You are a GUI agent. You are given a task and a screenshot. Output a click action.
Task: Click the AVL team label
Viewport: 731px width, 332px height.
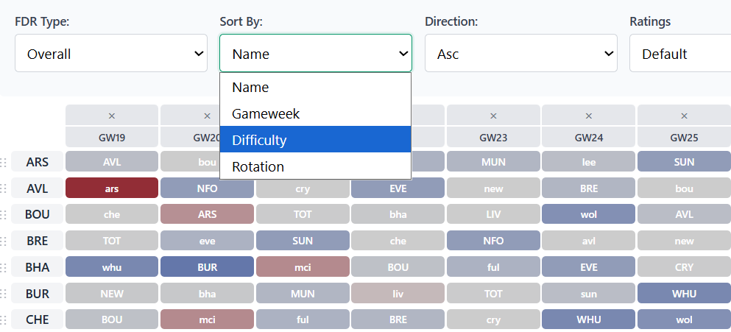pyautogui.click(x=38, y=188)
